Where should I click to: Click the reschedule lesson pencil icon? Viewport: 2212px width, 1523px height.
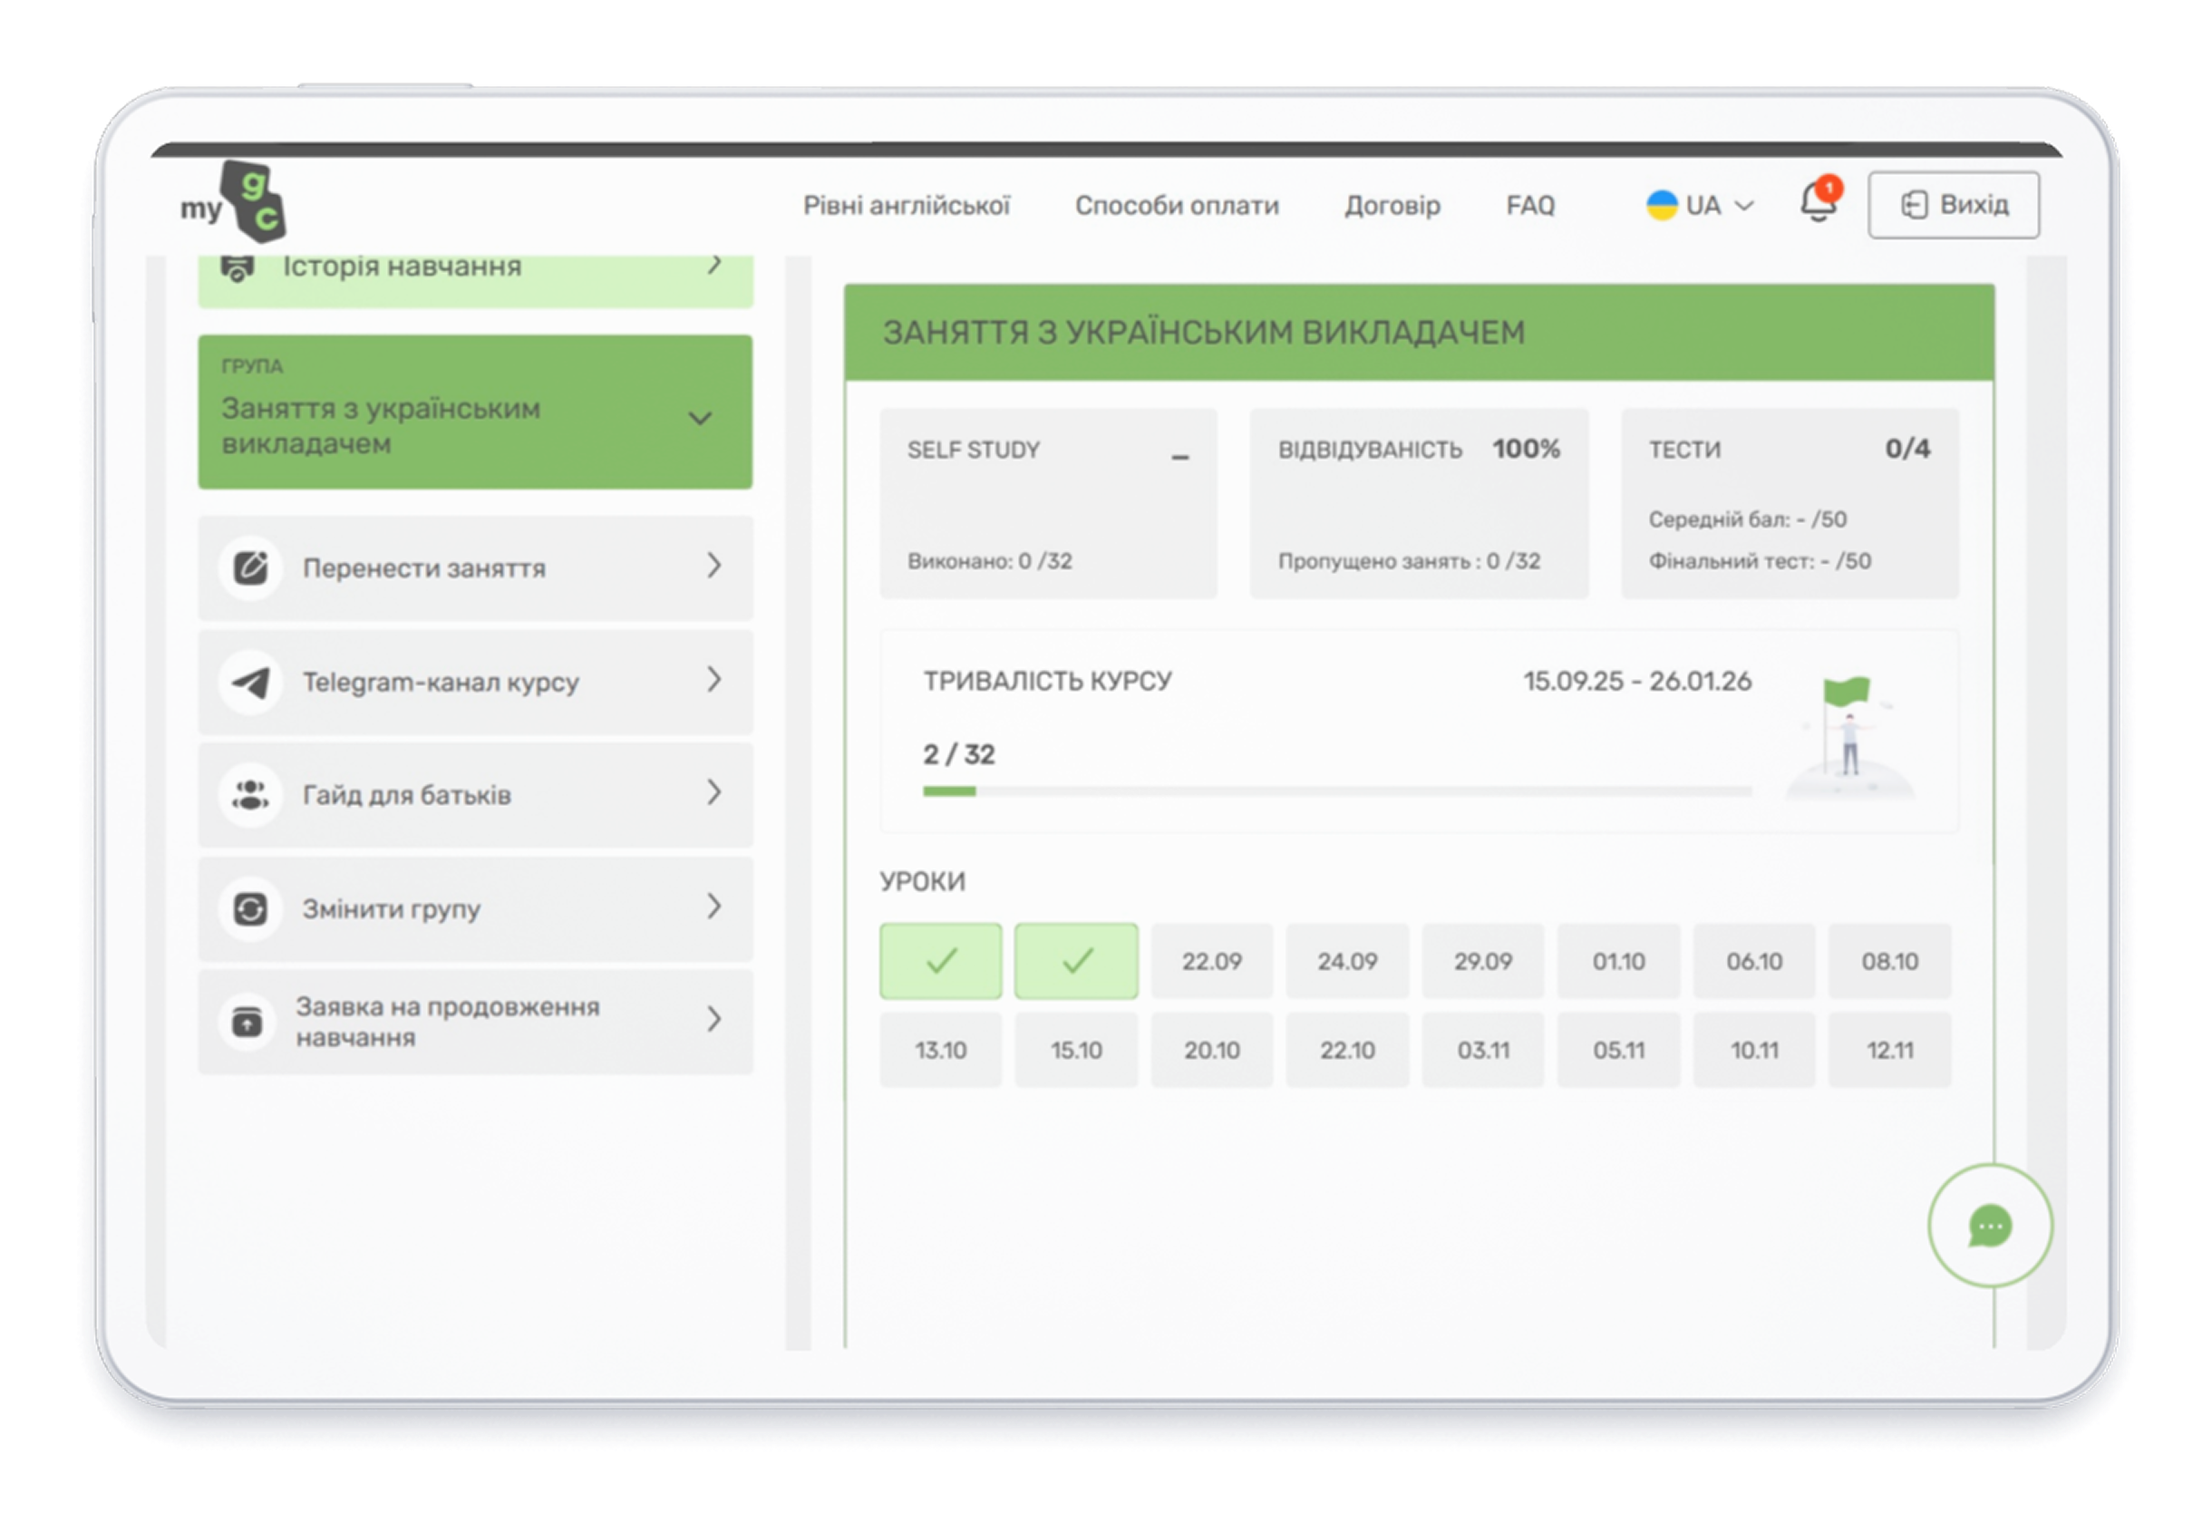[x=251, y=567]
